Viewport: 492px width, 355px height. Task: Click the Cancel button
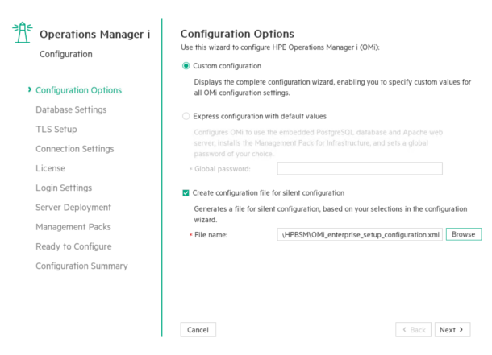pyautogui.click(x=198, y=330)
